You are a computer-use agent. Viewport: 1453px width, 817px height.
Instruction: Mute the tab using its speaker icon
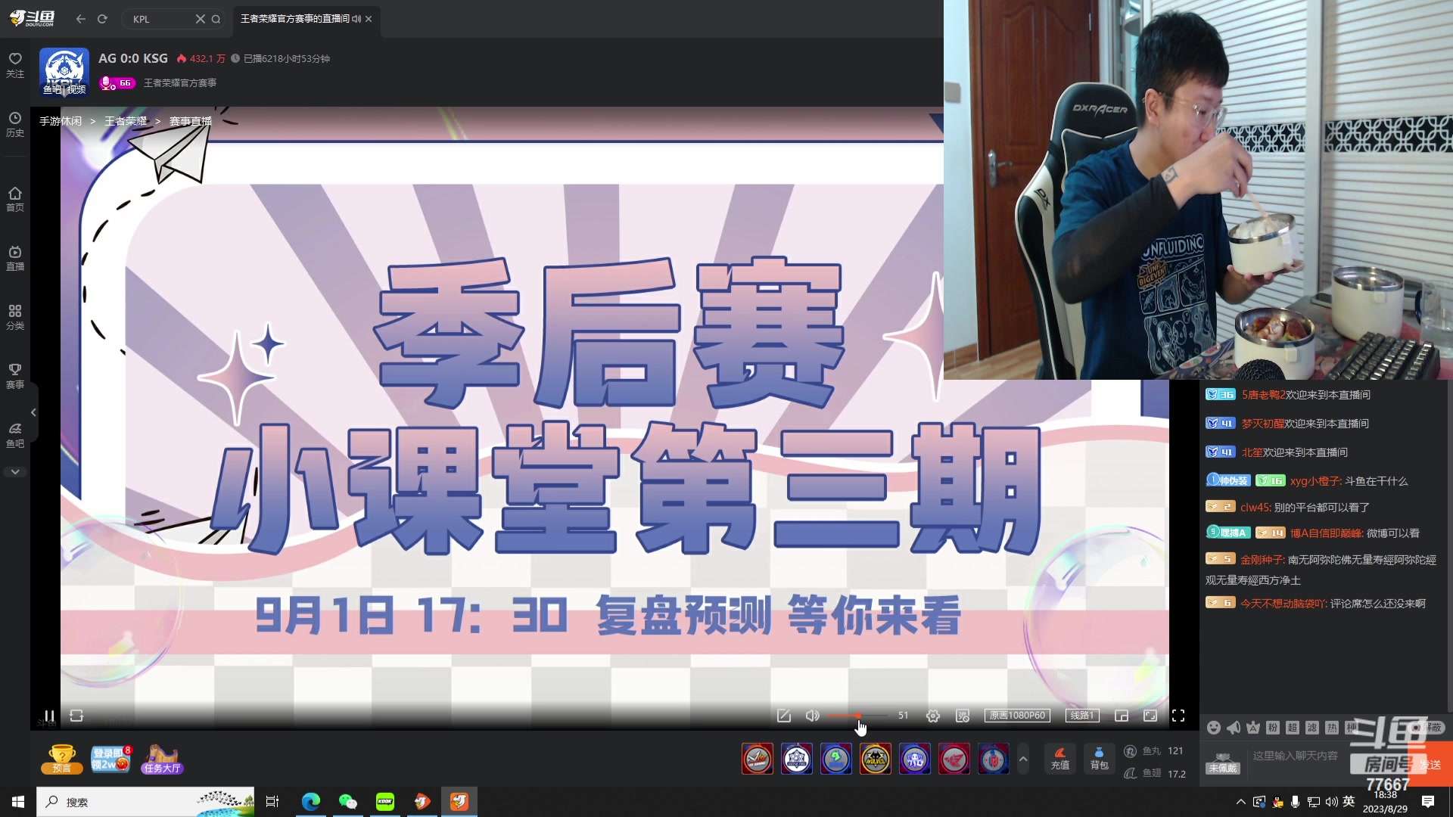(356, 19)
